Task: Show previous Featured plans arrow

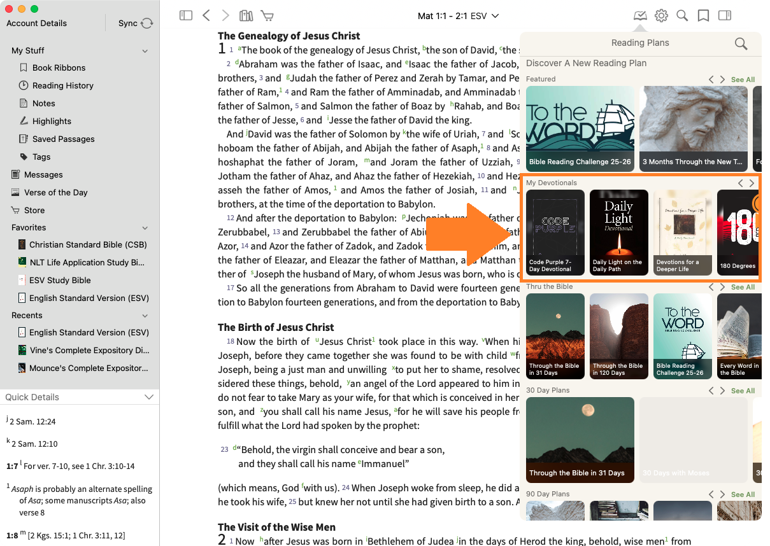Action: (x=711, y=80)
